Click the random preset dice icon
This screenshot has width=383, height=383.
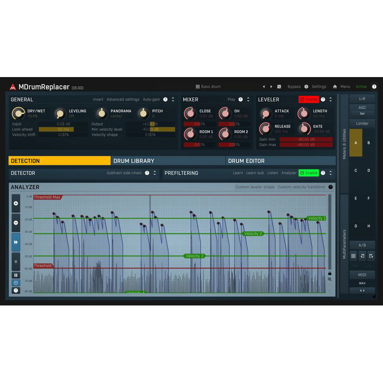click(279, 86)
